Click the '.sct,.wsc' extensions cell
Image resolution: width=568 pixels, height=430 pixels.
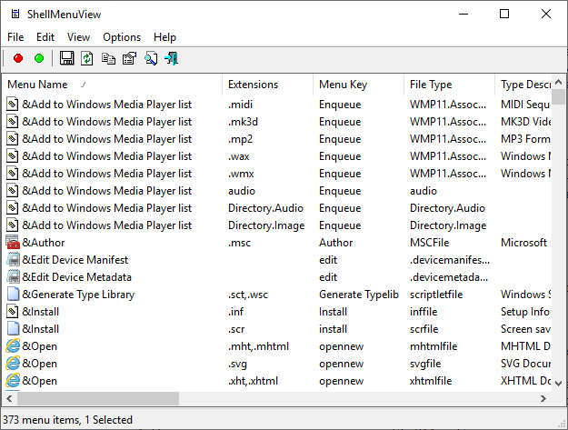(x=248, y=295)
